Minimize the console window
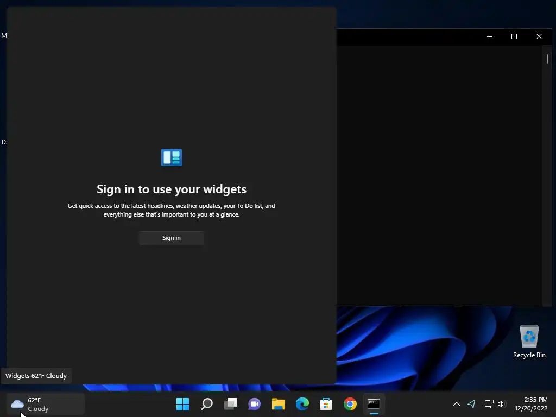The width and height of the screenshot is (556, 417). click(490, 36)
